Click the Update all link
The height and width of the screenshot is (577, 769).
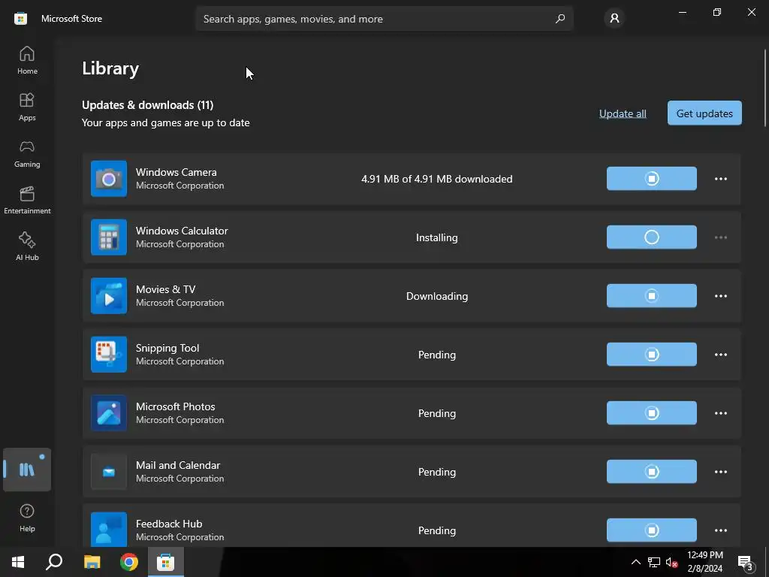[623, 113]
